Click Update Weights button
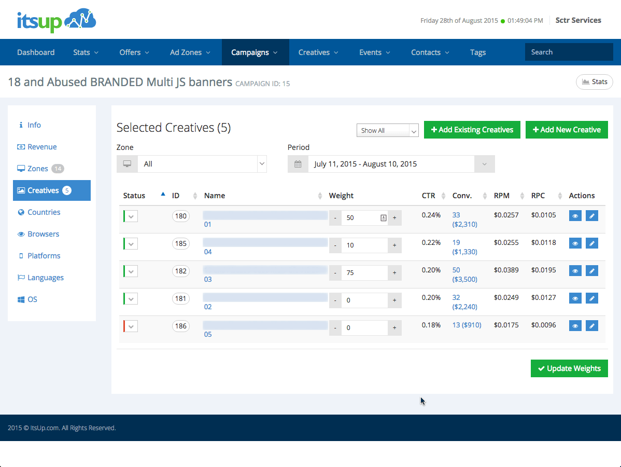 569,368
